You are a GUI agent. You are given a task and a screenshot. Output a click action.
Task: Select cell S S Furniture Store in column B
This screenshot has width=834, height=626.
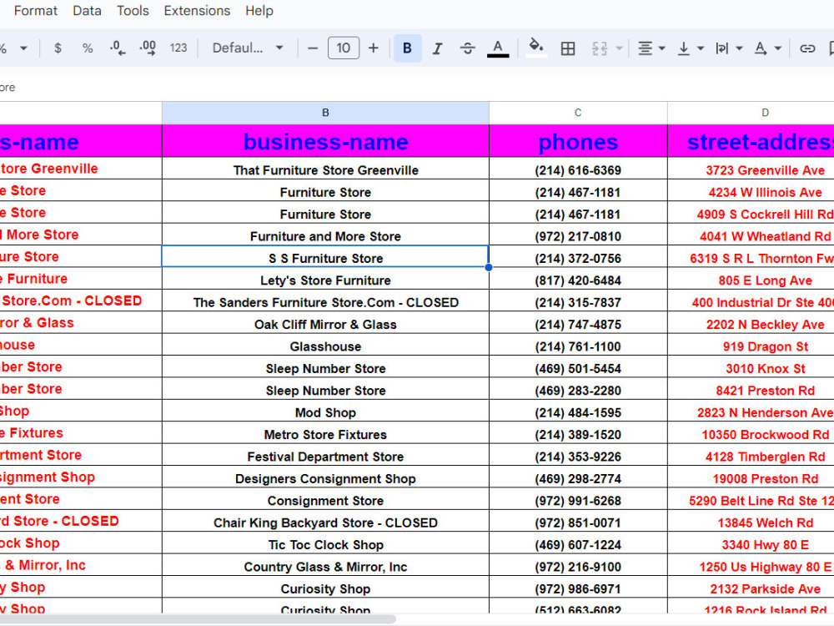pyautogui.click(x=325, y=258)
